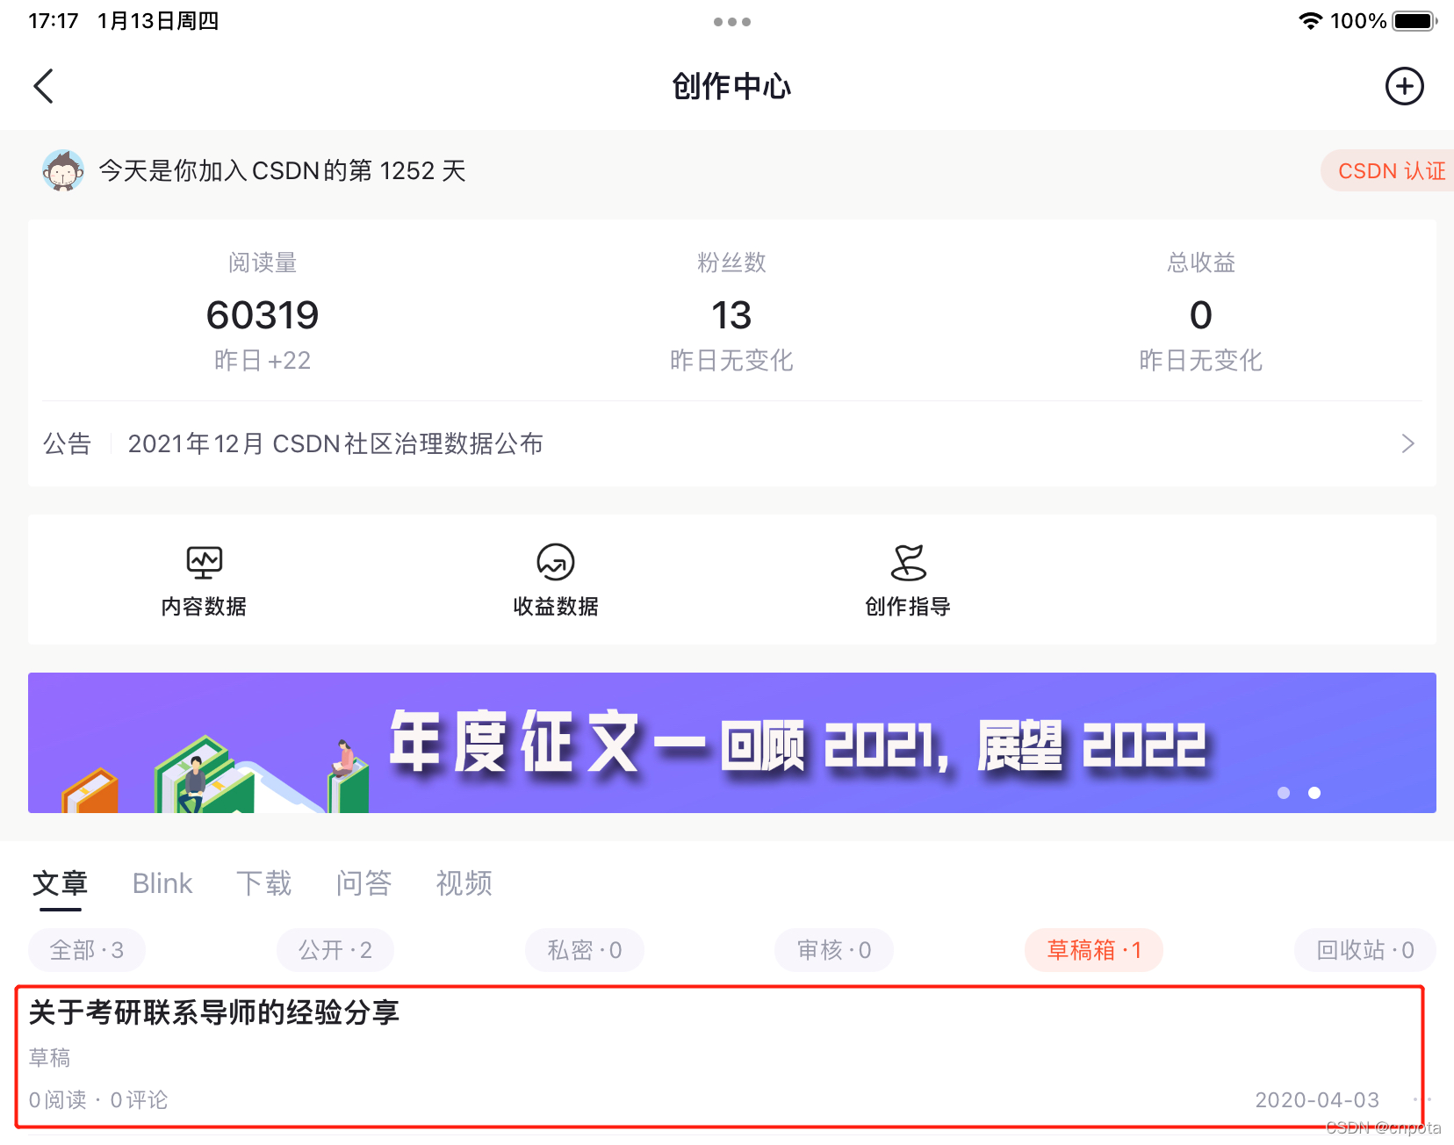Tap the 0阅读 · 0评论 counts
This screenshot has width=1454, height=1145.
point(98,1099)
